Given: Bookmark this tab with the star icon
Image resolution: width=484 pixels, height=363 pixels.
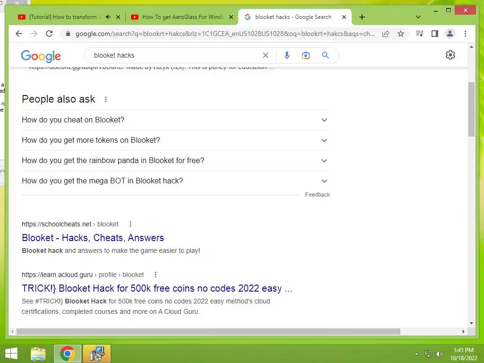Looking at the screenshot, I should coord(401,34).
